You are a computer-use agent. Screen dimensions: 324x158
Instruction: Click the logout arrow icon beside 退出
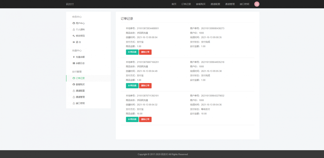[74, 42]
